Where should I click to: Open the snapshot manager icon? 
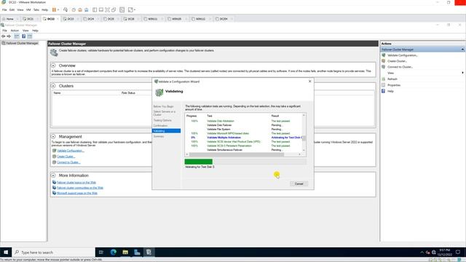[x=86, y=9]
